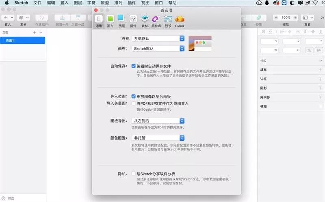Image resolution: width=325 pixels, height=202 pixels.
Task: Click the 筛选 filter field at bottom left
Action: click(23, 198)
